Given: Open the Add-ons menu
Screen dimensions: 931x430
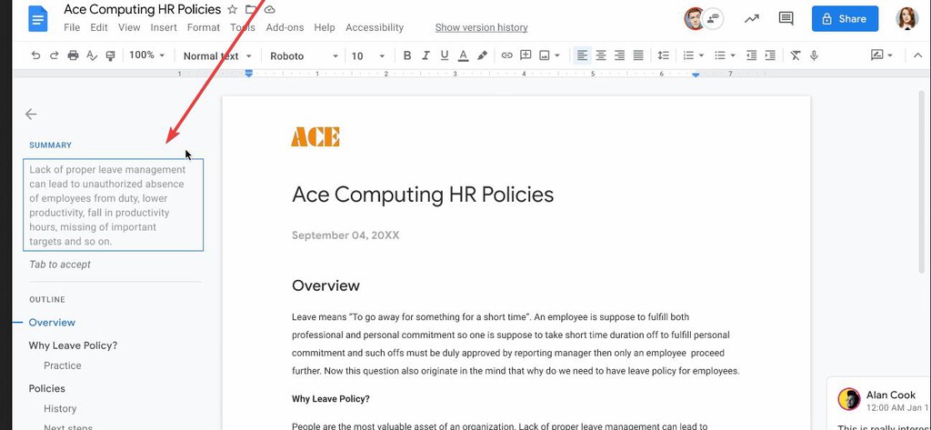Looking at the screenshot, I should (285, 27).
